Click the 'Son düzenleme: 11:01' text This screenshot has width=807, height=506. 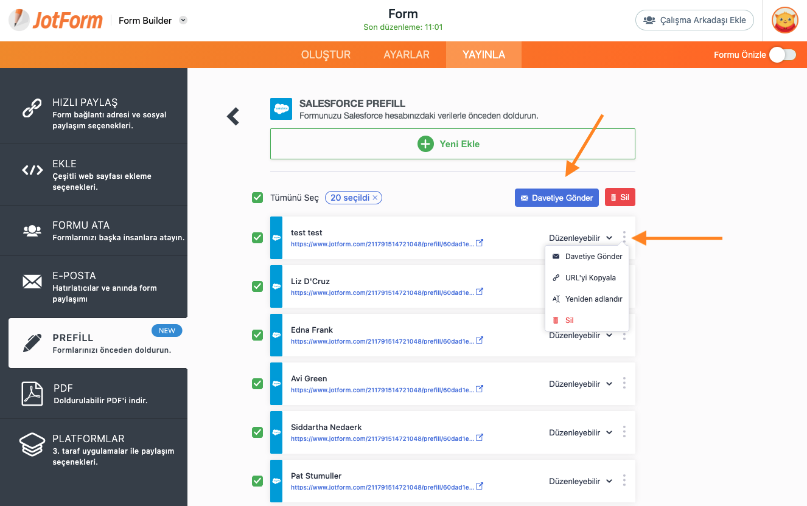[403, 27]
